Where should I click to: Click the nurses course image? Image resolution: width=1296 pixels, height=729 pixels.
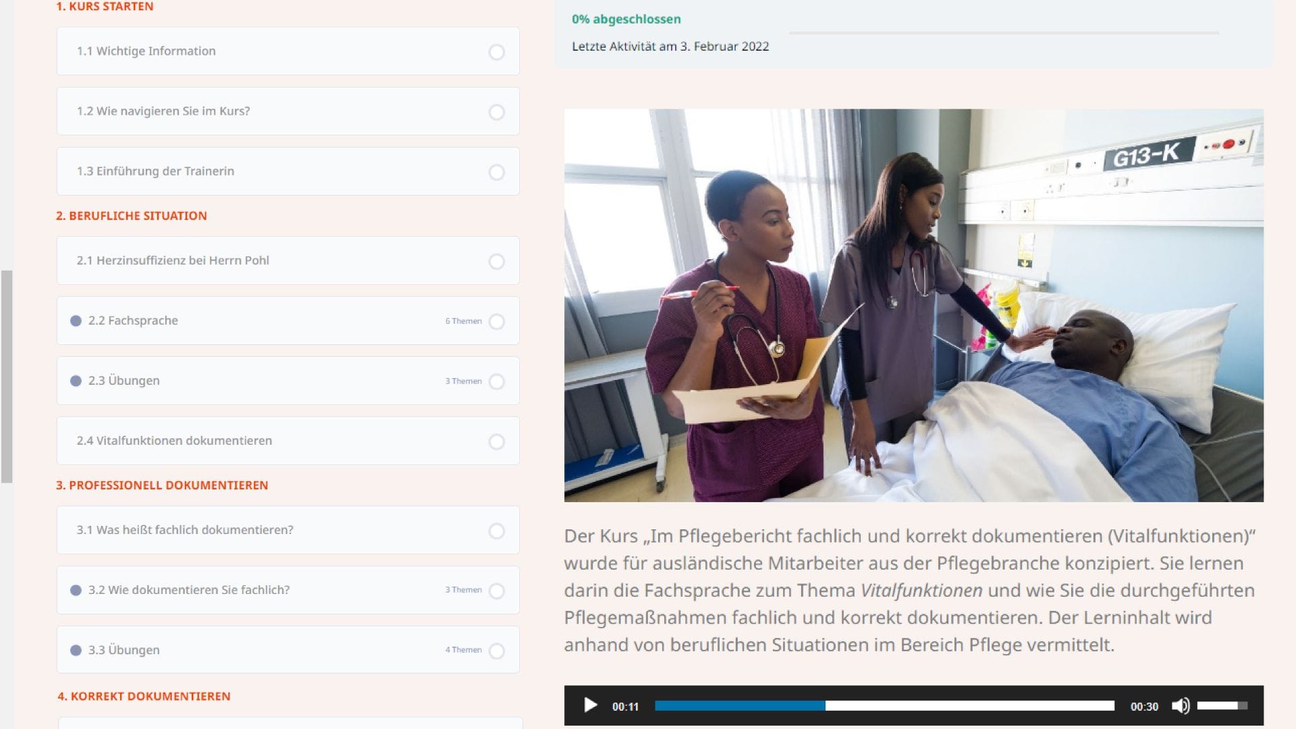point(913,305)
